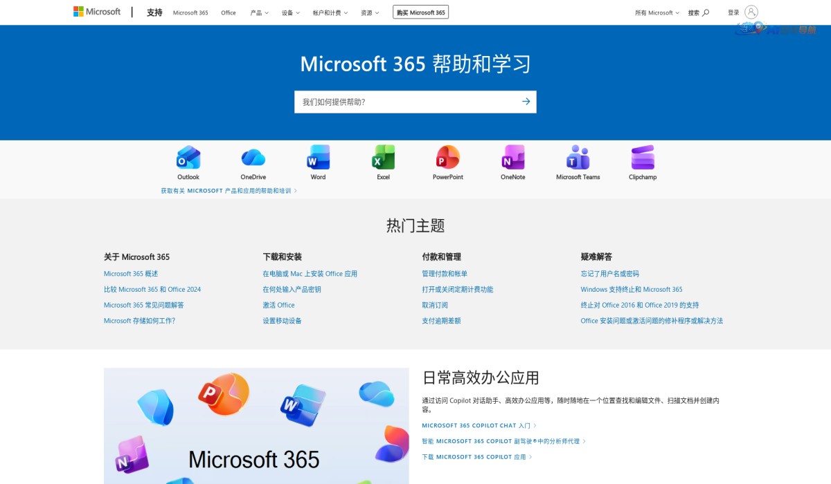Open Word support via its icon
The width and height of the screenshot is (831, 484).
coord(317,157)
